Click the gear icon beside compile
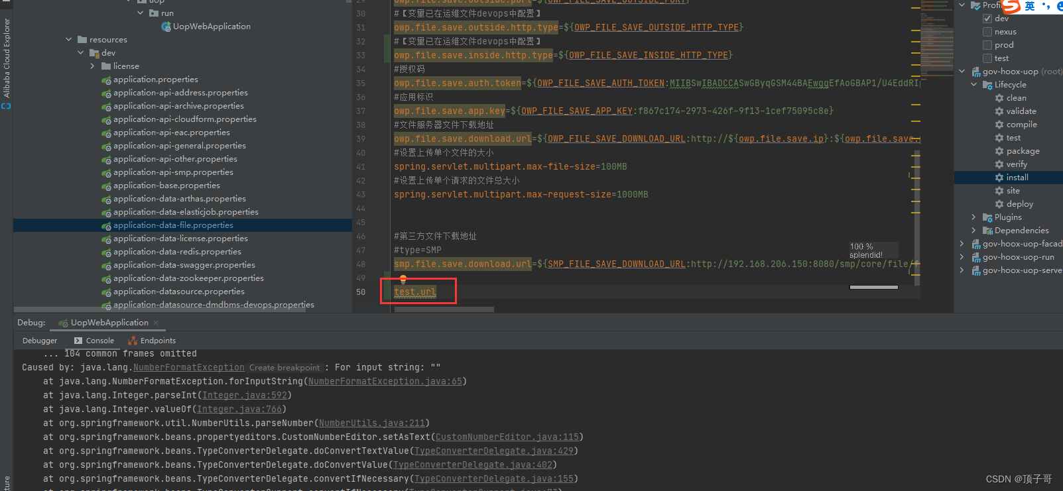Screen dimensions: 1063x491 click(999, 125)
